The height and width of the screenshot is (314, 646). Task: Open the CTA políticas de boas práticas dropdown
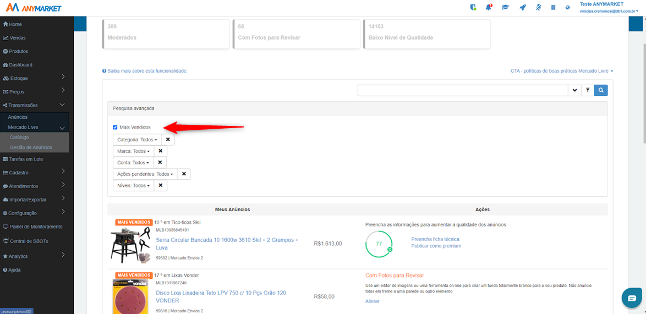coord(562,71)
